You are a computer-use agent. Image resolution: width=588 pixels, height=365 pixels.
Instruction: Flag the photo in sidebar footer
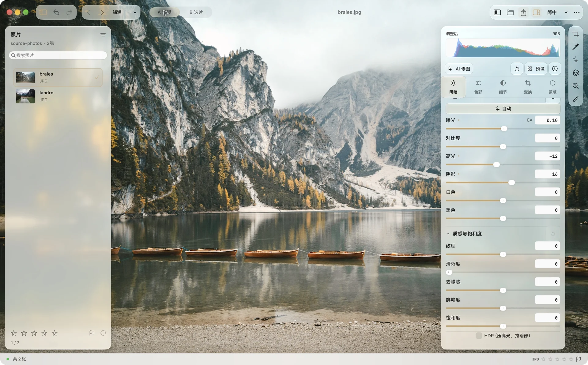pyautogui.click(x=92, y=333)
